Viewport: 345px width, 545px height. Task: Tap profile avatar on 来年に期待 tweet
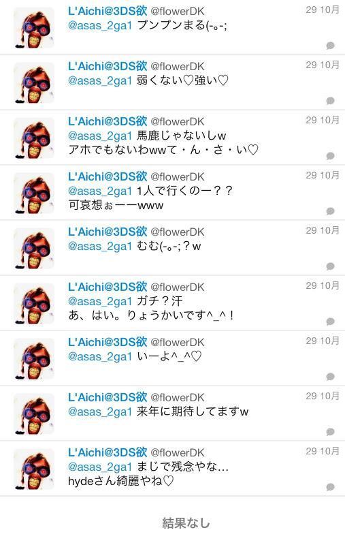pyautogui.click(x=34, y=414)
